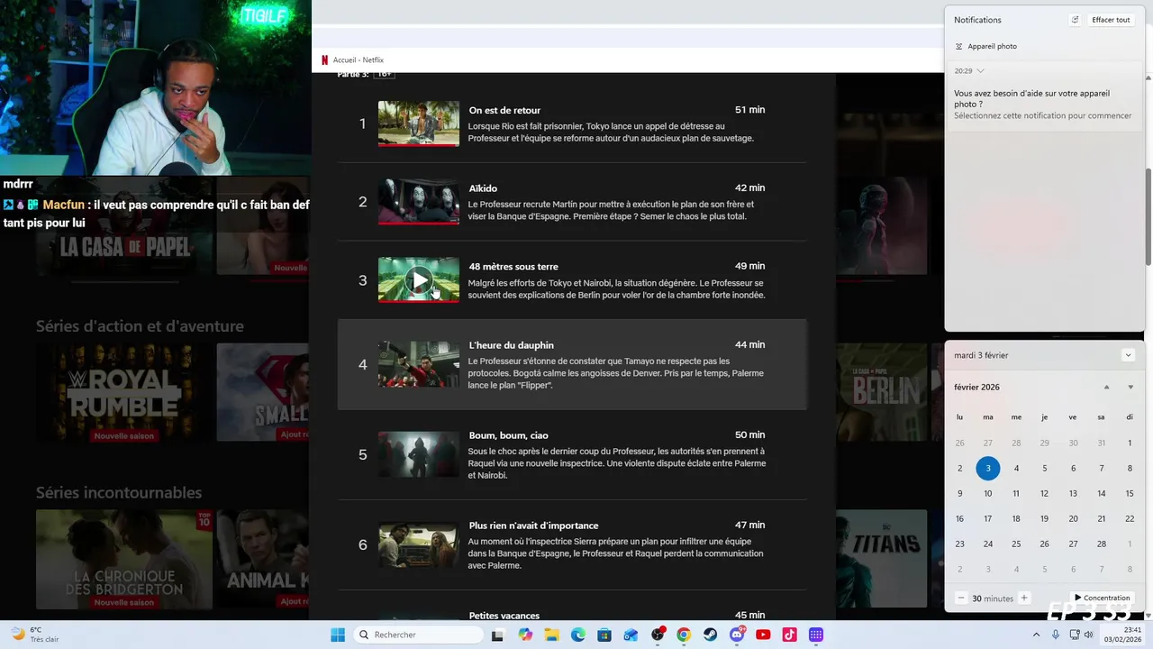Click the taskbar clock showing 23:41
The image size is (1153, 649).
[1123, 635]
